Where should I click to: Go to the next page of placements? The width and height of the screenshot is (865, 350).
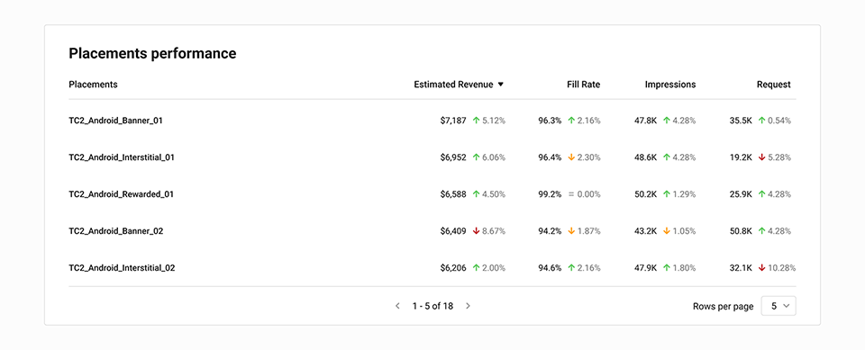pyautogui.click(x=468, y=306)
